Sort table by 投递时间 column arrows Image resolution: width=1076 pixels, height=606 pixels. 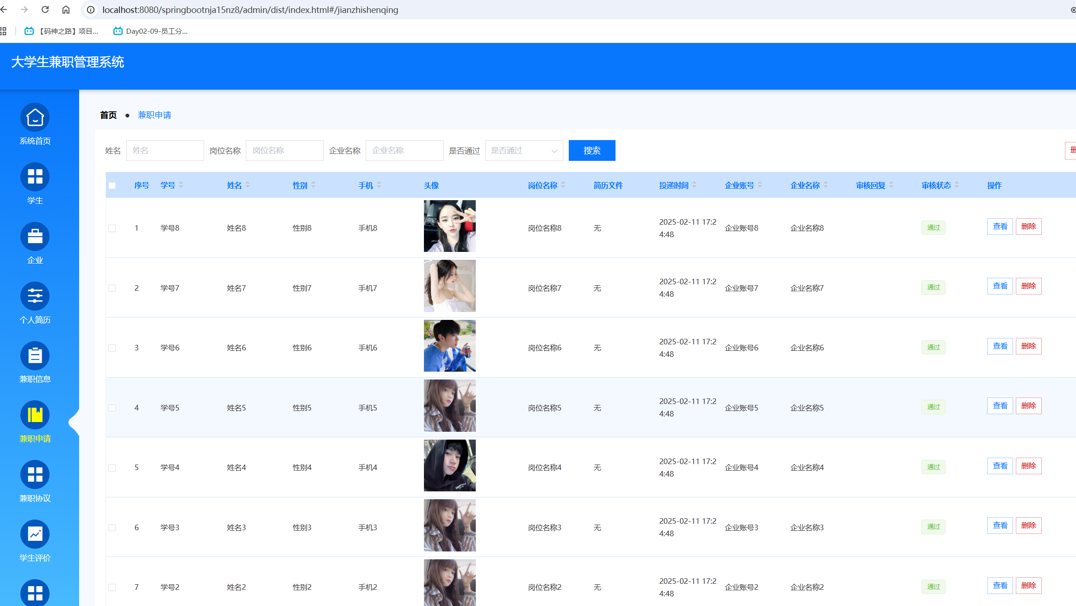[x=694, y=185]
